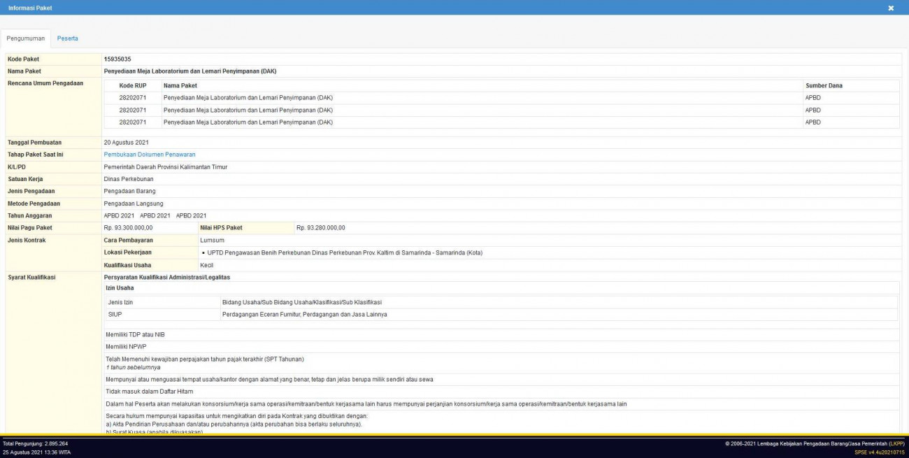
Task: Open the Pembukaan Dokumen Penawaran link
Action: [x=150, y=155]
